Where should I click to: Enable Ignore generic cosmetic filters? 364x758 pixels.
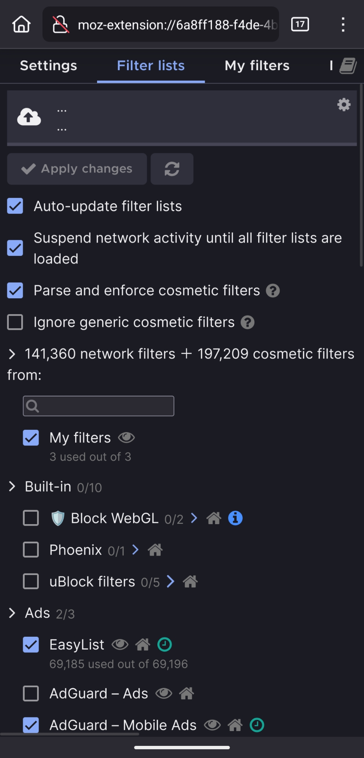pos(15,322)
